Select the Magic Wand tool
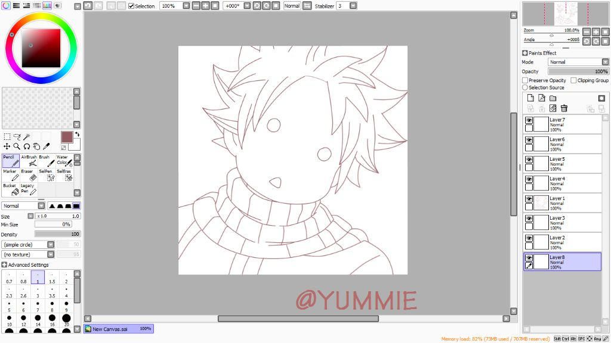611x343 pixels. pyautogui.click(x=26, y=136)
